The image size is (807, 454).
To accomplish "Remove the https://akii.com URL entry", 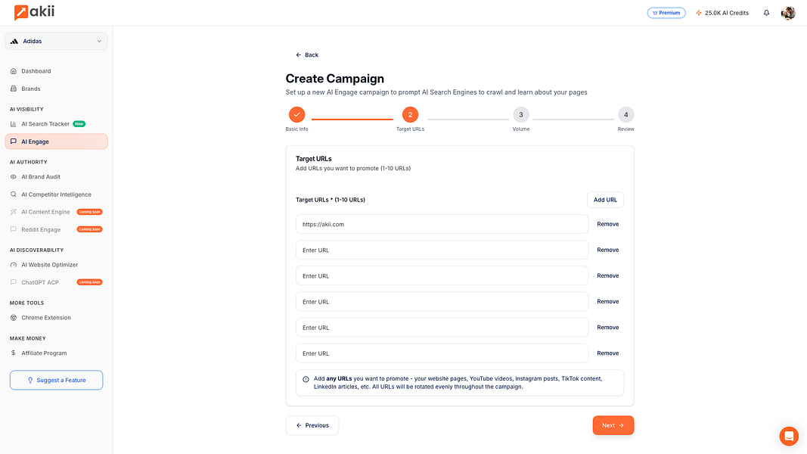I will [x=607, y=224].
